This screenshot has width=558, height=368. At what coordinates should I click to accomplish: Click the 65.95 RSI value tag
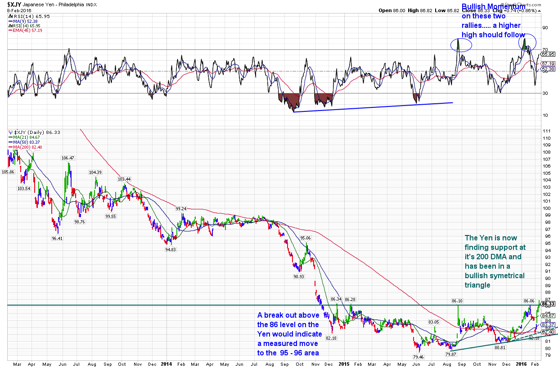coord(548,54)
